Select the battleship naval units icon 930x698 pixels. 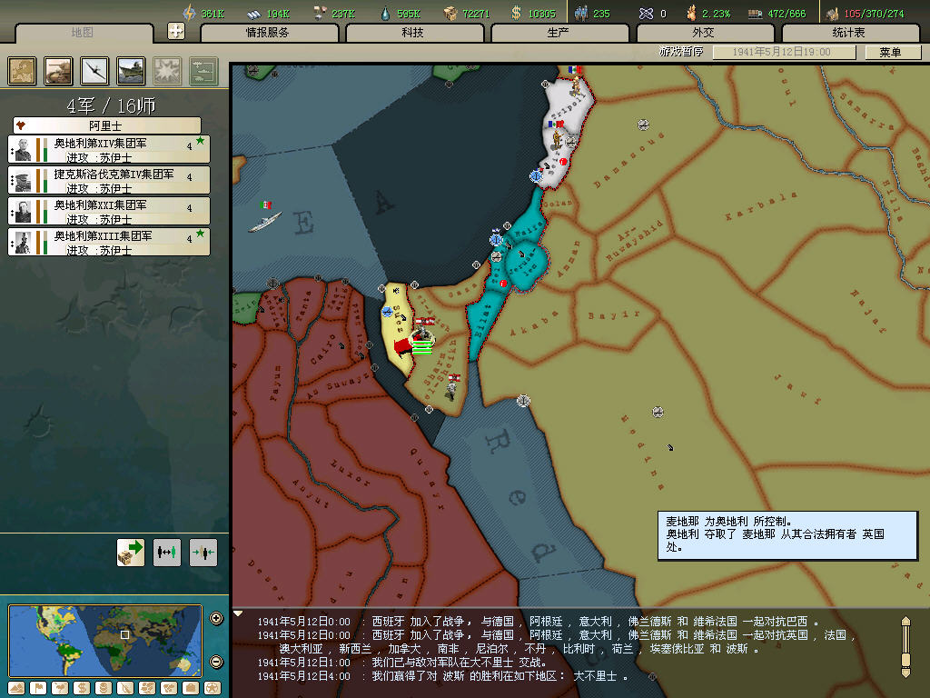131,71
